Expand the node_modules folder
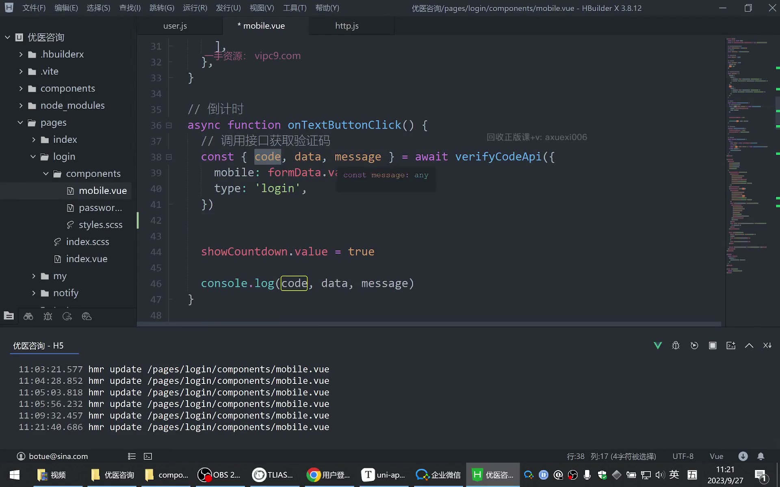This screenshot has height=487, width=780. (x=21, y=106)
